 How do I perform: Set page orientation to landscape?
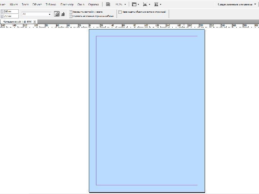pos(63,14)
